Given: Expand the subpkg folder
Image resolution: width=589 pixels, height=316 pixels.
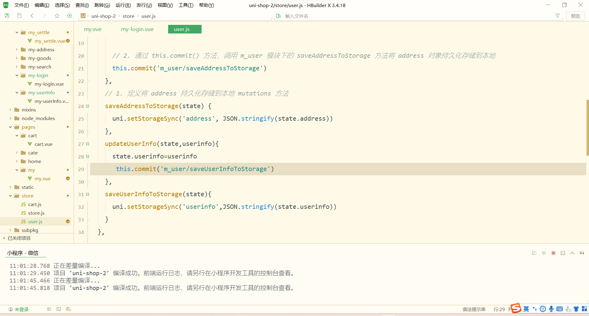Looking at the screenshot, I should click(x=11, y=230).
